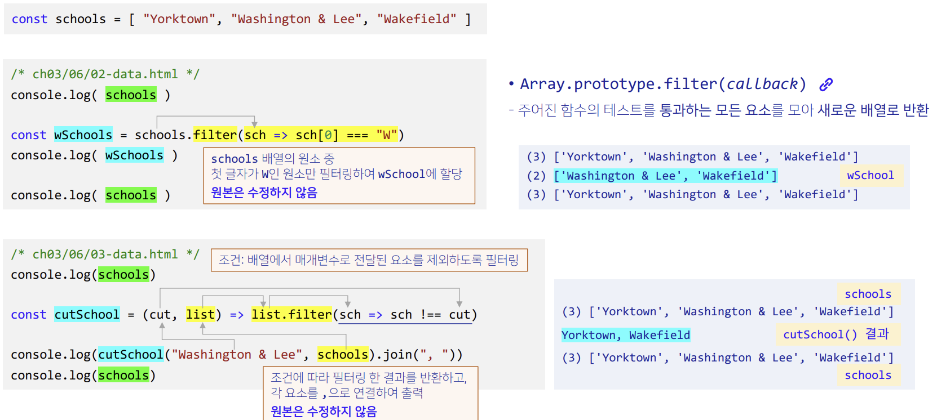Click the note 'schools 배열의 원소 중'
Viewport: 937px width, 420px height.
click(272, 159)
